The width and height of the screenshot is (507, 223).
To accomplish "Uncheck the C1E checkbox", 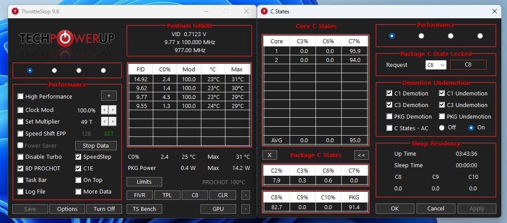I will point(78,168).
